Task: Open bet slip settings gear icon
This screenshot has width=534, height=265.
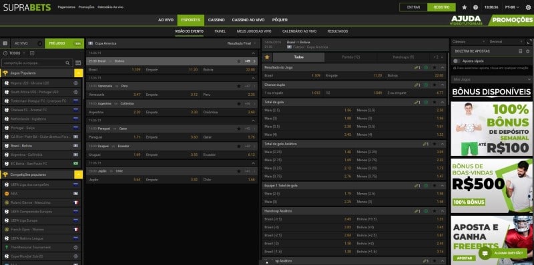Action: click(x=528, y=51)
